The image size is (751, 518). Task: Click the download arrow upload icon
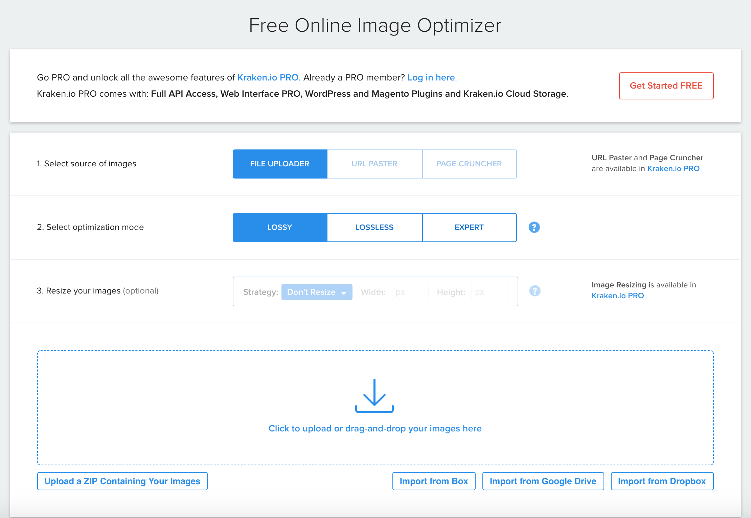coord(374,396)
